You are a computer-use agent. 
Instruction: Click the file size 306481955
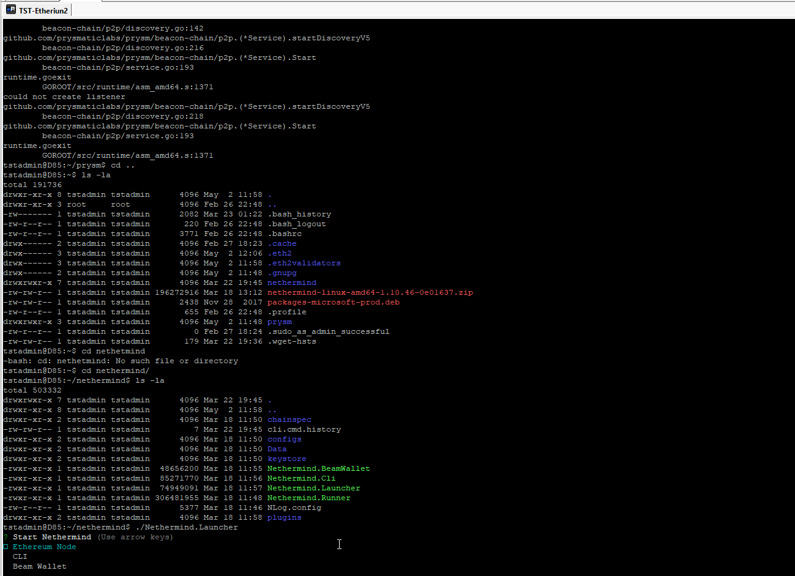pos(177,498)
